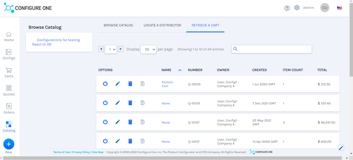The image size is (353, 160).
Task: Delete cart Q-10107 with trash icon
Action: coord(130,122)
